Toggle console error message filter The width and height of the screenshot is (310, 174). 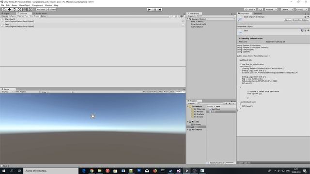pyautogui.click(x=182, y=16)
